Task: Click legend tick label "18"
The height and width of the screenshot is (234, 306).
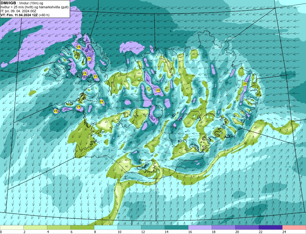Action: tap(214, 232)
